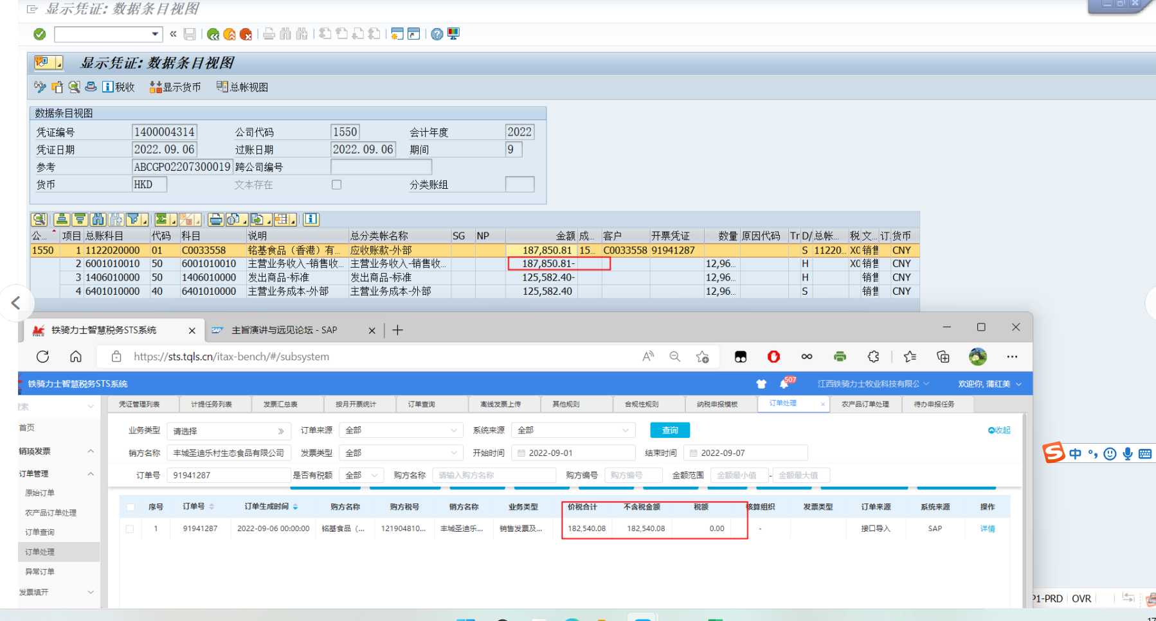
Task: Click the binoculars find icon in grid toolbar
Action: (98, 220)
